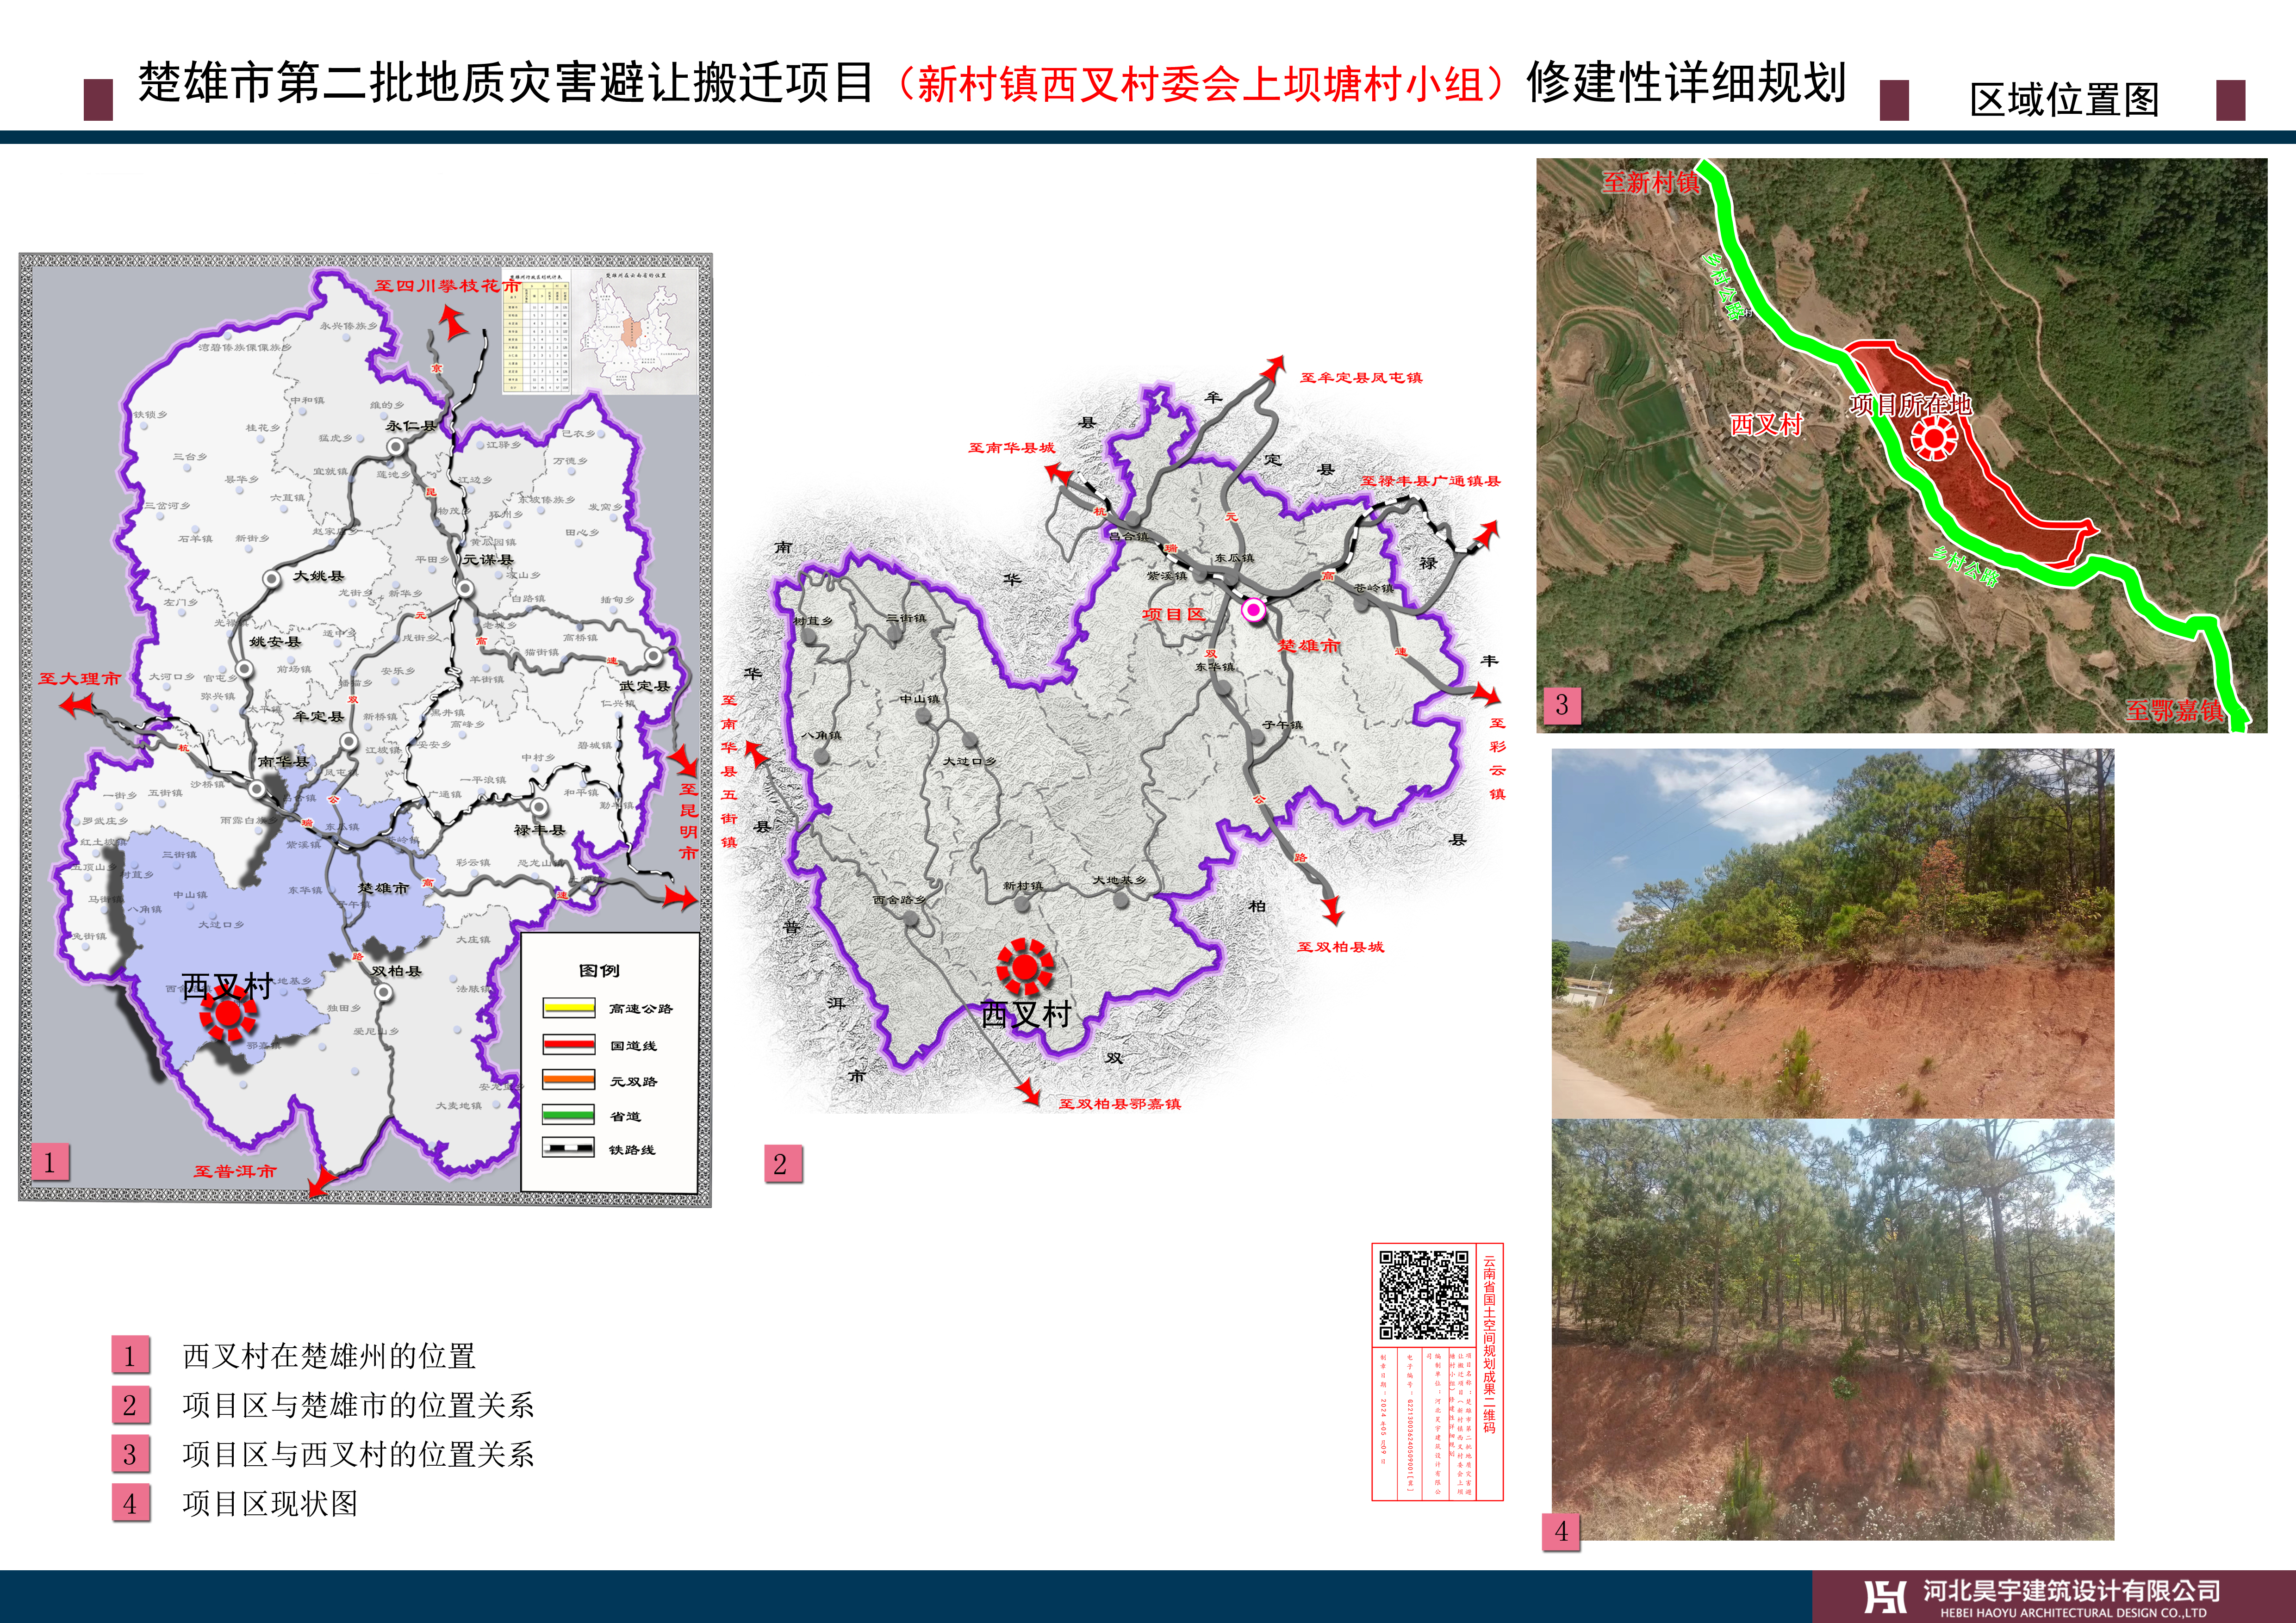Click the pink number 4 box under the photos
The width and height of the screenshot is (2296, 1623).
(x=1561, y=1531)
